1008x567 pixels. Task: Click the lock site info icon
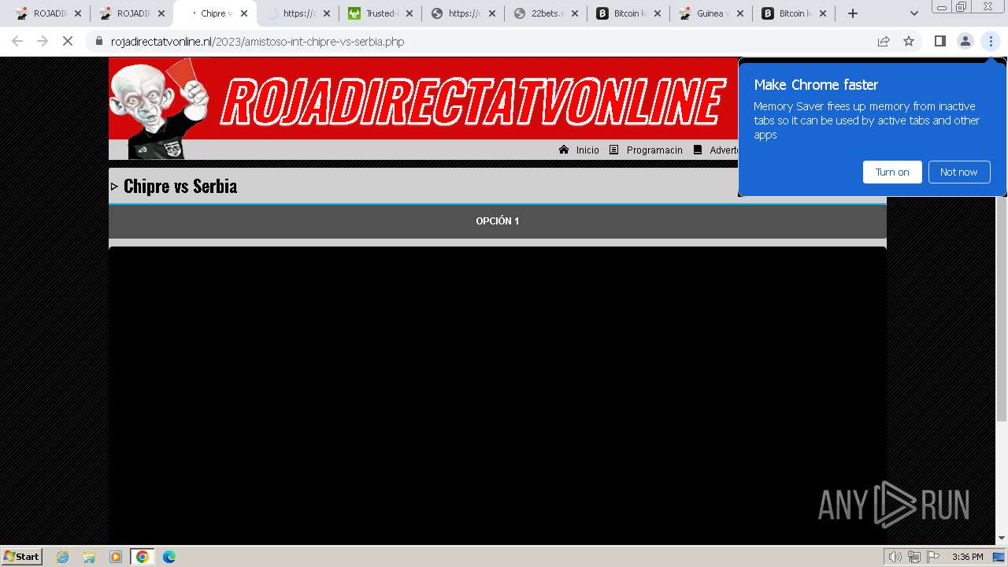coord(99,41)
